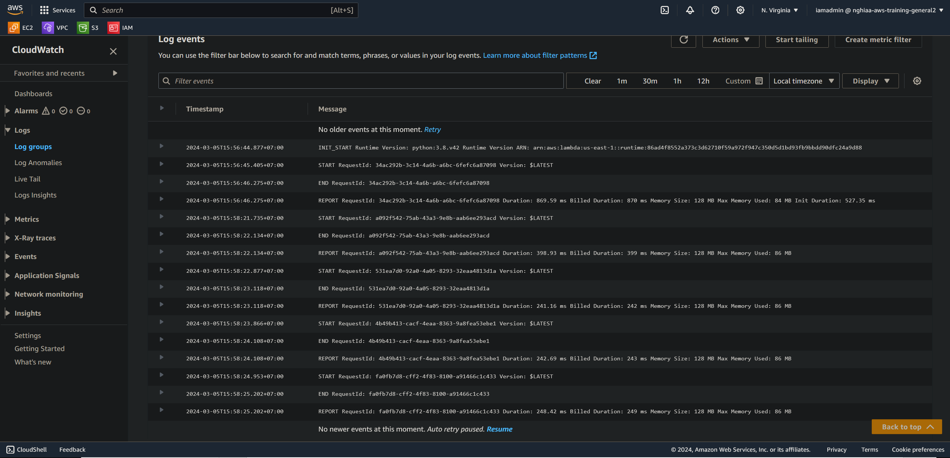Open Live Tail
Screen dimensions: 950x458
[x=27, y=179]
